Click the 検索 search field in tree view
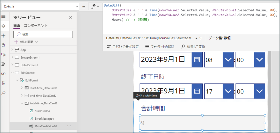Screen dimensions: 280x133 (x=43, y=34)
